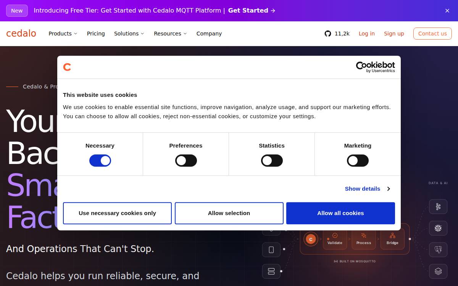Click Get Started in the banner
458x286 pixels.
point(252,11)
